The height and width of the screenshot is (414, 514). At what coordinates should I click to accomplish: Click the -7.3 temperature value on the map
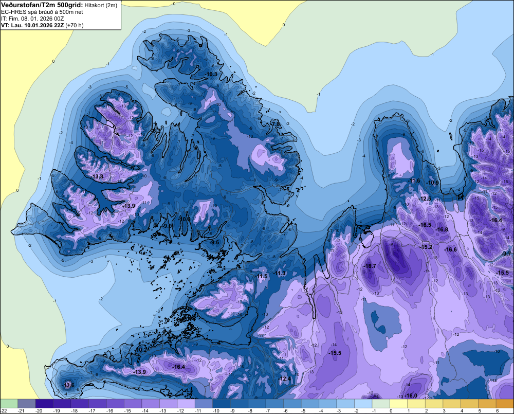[135, 167]
